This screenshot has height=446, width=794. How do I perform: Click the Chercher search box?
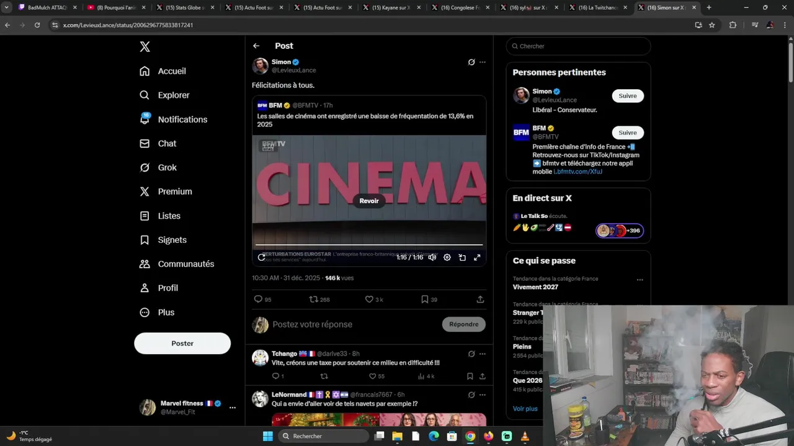coord(578,46)
